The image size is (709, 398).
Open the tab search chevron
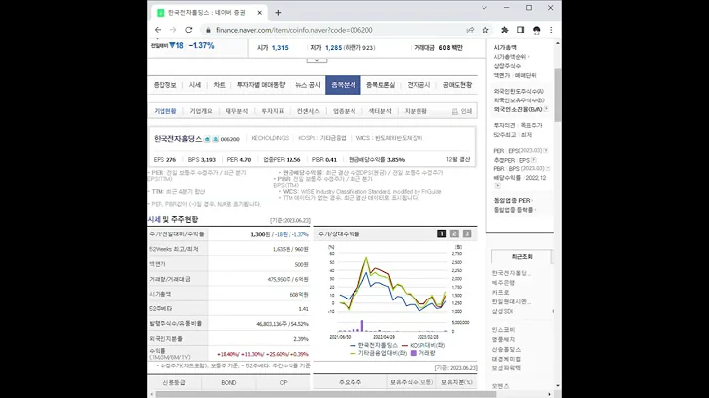(x=484, y=8)
